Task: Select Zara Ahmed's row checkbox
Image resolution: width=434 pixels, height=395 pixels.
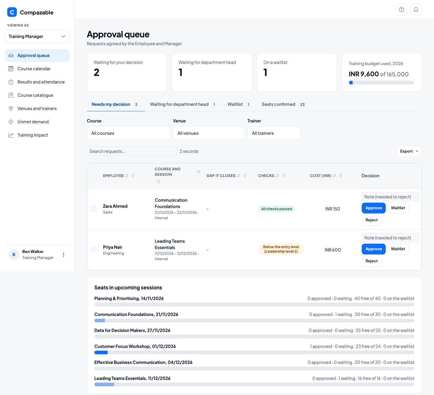Action: point(94,208)
